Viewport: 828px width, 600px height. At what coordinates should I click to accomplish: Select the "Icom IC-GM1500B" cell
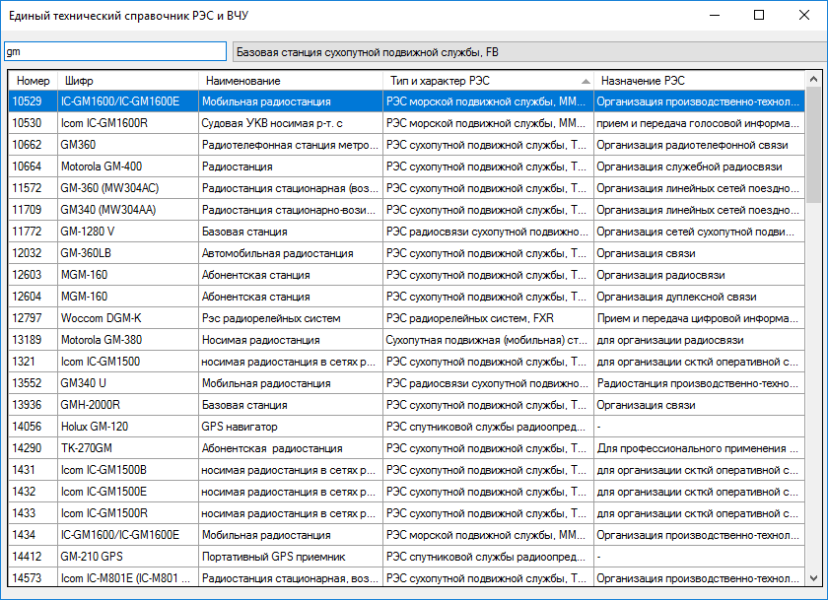(x=128, y=469)
